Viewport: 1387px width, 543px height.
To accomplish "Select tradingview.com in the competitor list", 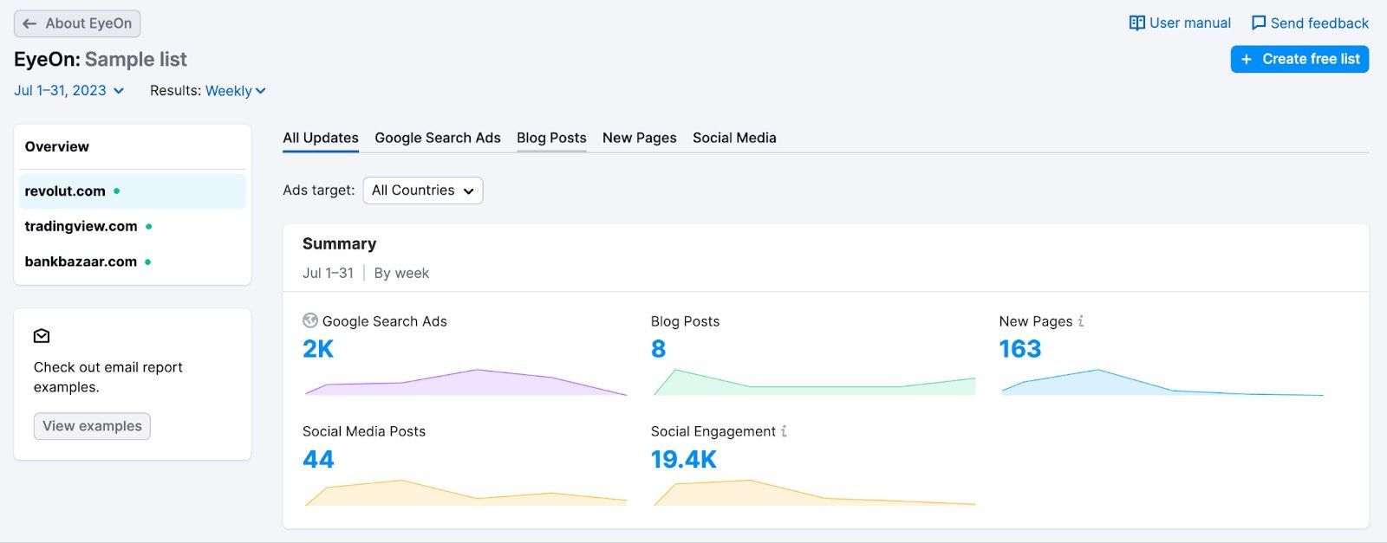I will [x=81, y=226].
